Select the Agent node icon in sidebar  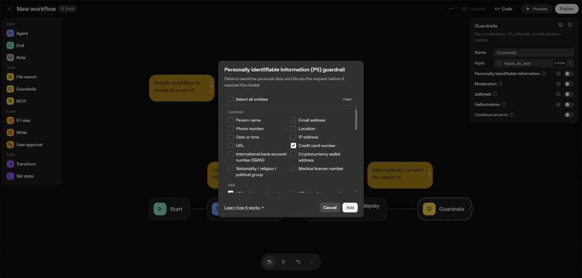click(10, 33)
